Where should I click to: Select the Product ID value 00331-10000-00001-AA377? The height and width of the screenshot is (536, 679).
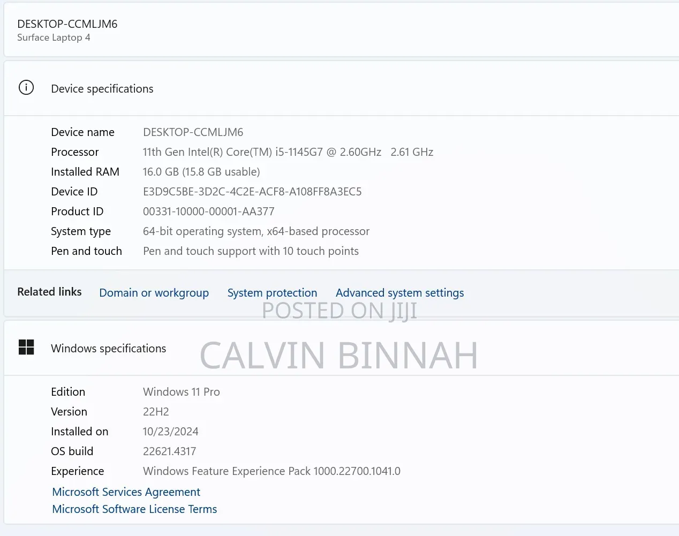209,212
